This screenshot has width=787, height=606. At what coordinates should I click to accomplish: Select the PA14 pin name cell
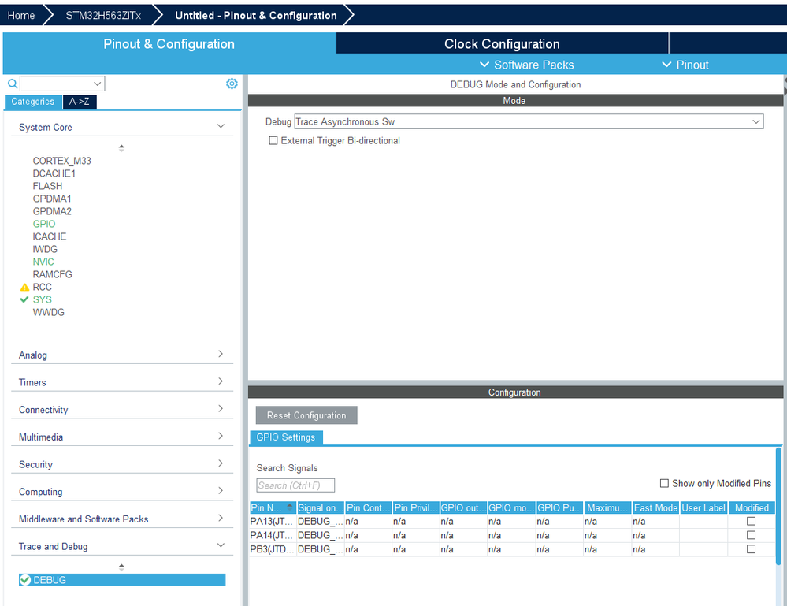pos(273,535)
